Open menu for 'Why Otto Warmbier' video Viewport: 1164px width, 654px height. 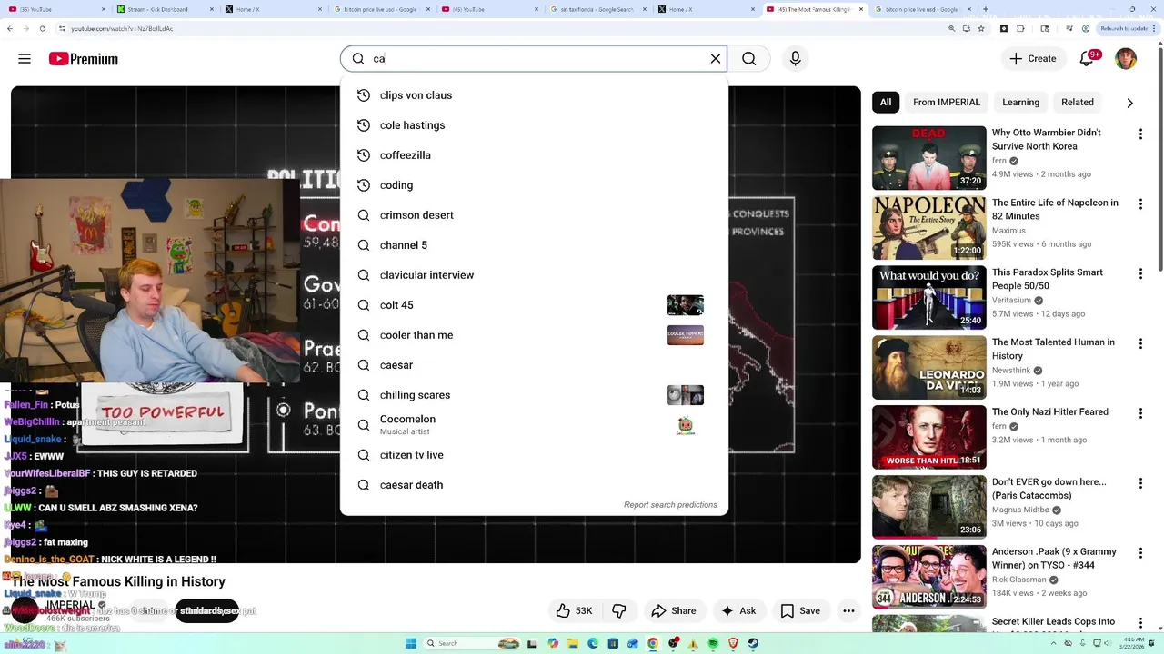(1140, 134)
